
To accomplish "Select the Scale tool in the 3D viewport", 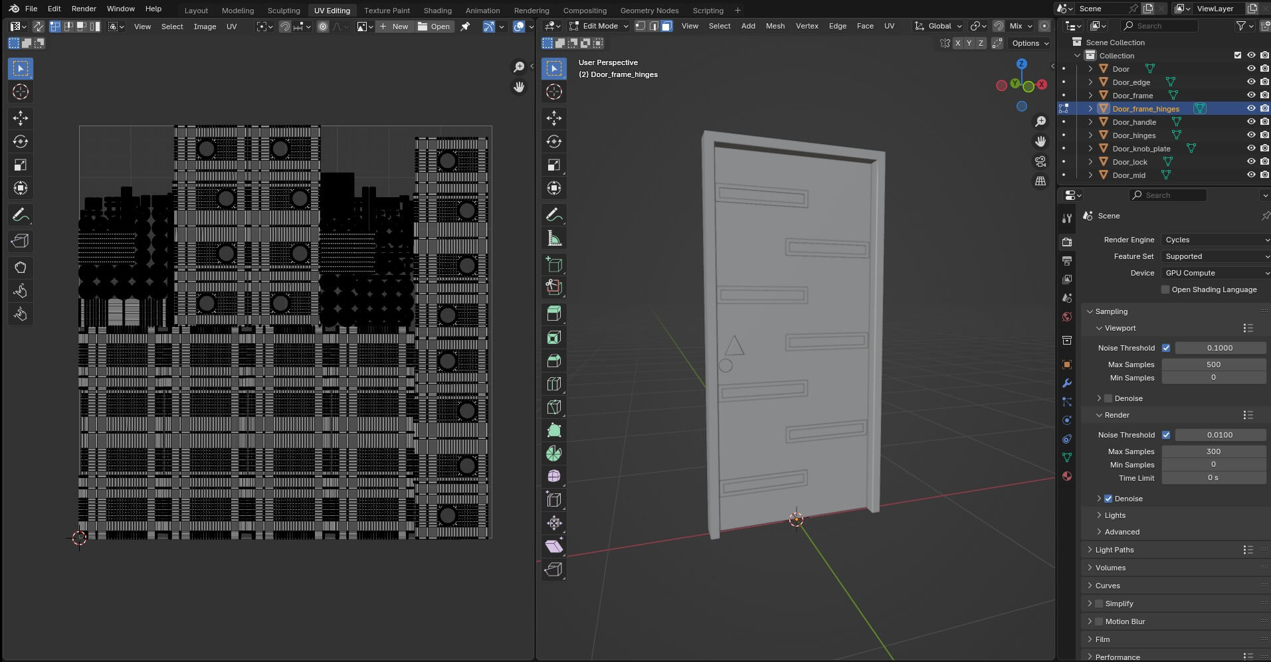I will (554, 165).
